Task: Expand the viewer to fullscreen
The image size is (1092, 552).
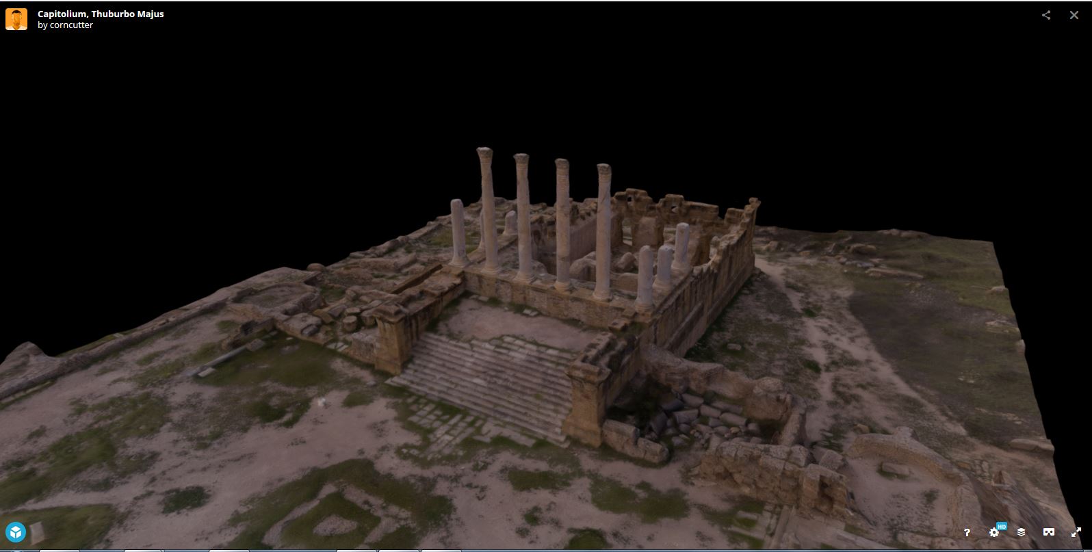Action: 1076,532
